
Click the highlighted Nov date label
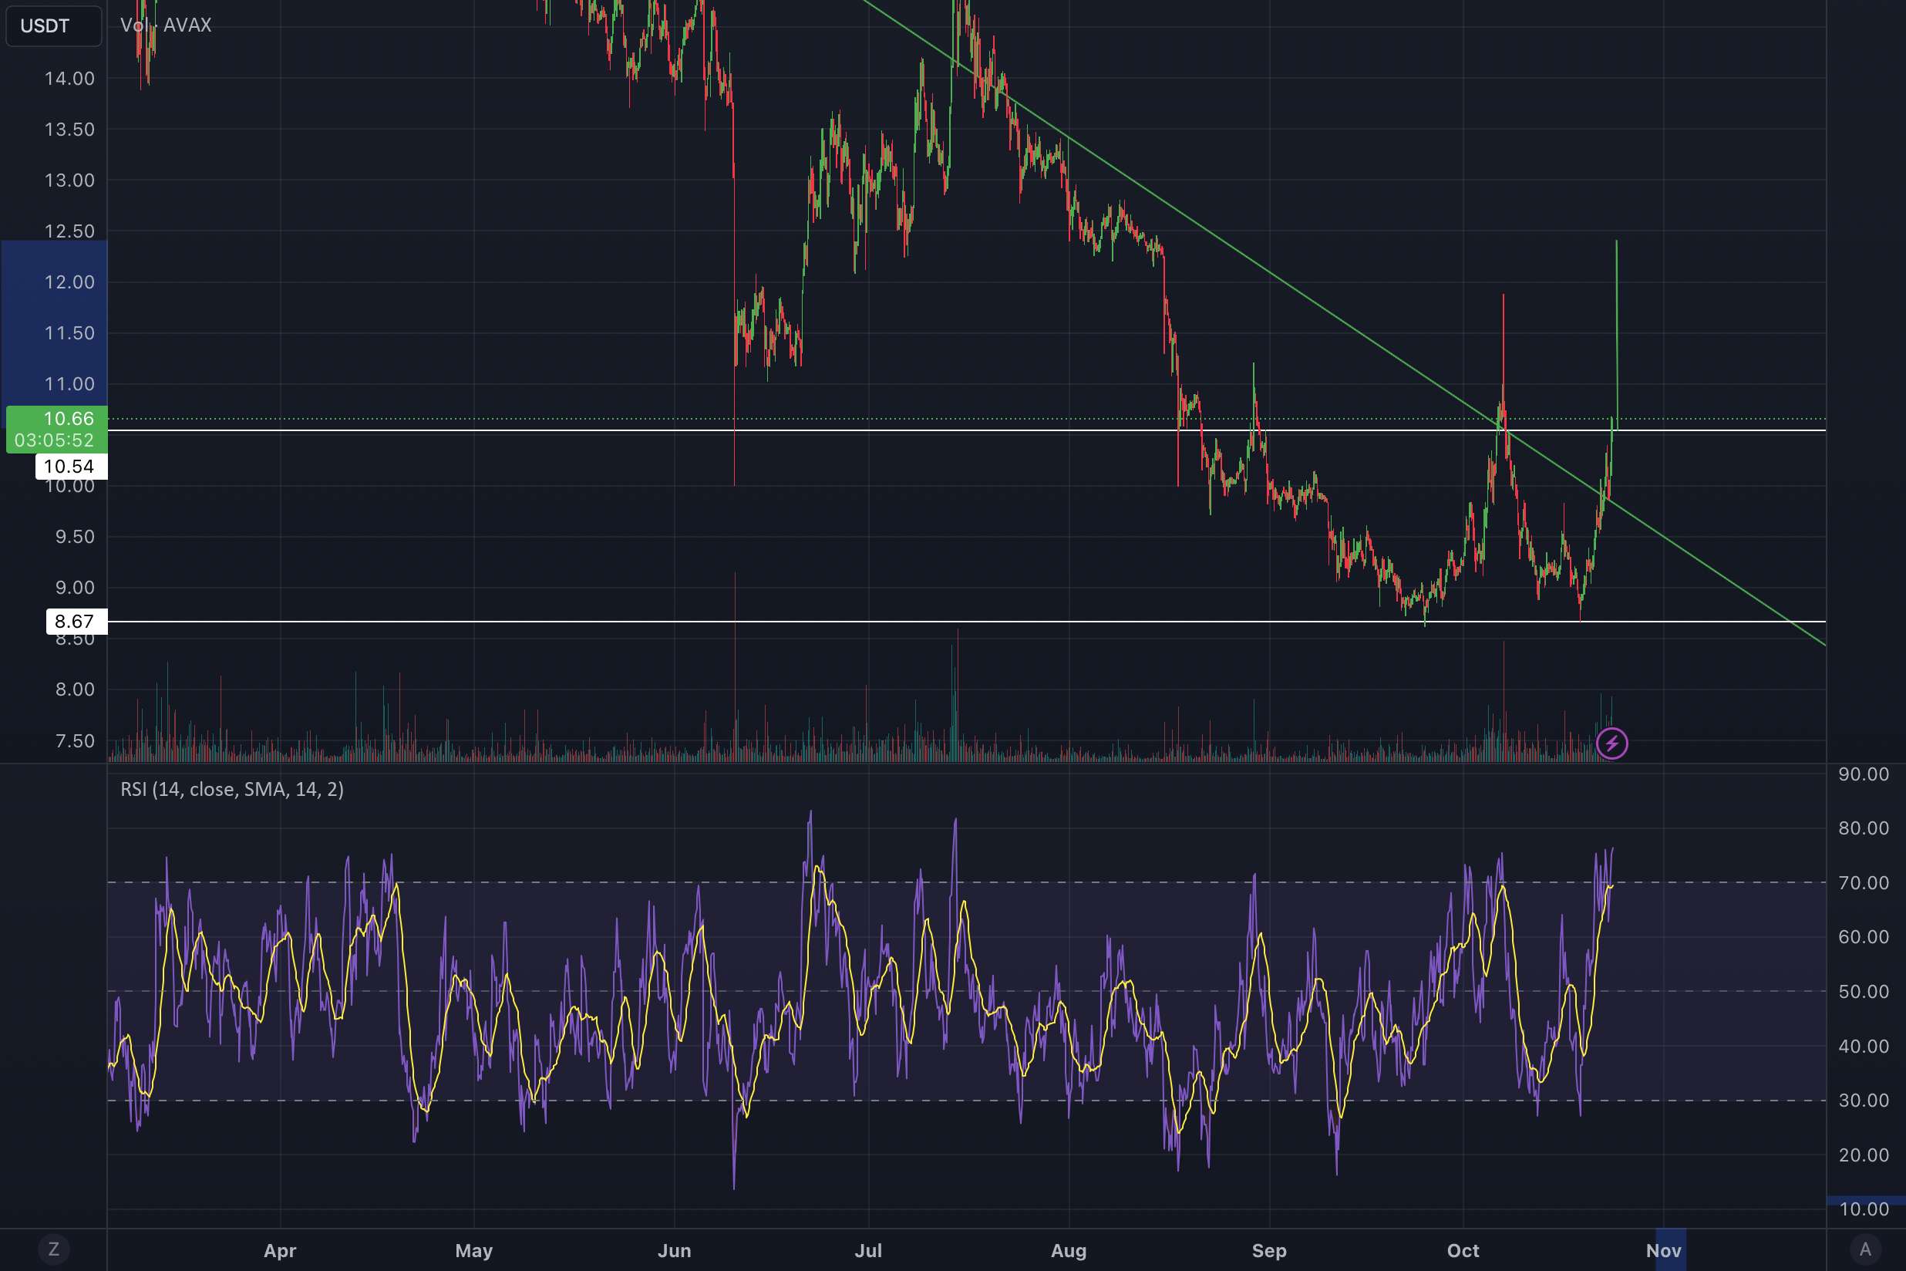coord(1663,1250)
